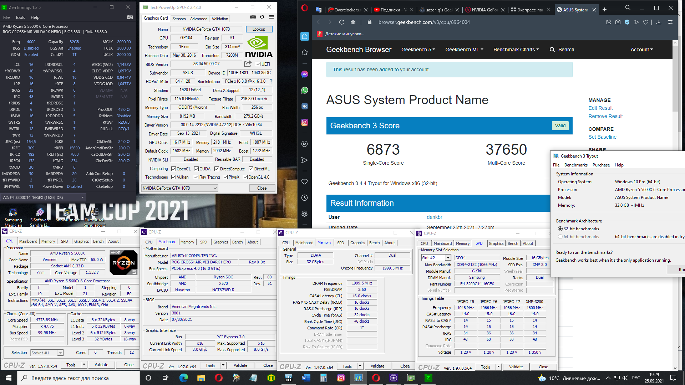
Task: Click GPU-Z screenshot camera icon
Action: tap(253, 17)
